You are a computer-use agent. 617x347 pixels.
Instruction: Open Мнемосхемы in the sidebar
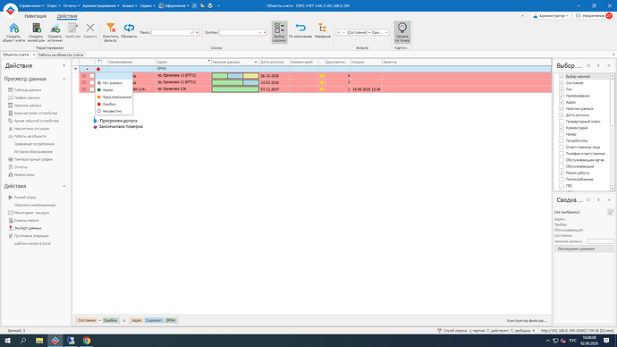point(24,174)
